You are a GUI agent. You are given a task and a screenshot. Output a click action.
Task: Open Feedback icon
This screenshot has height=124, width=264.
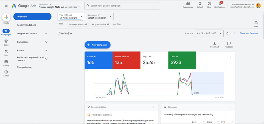coord(229,43)
